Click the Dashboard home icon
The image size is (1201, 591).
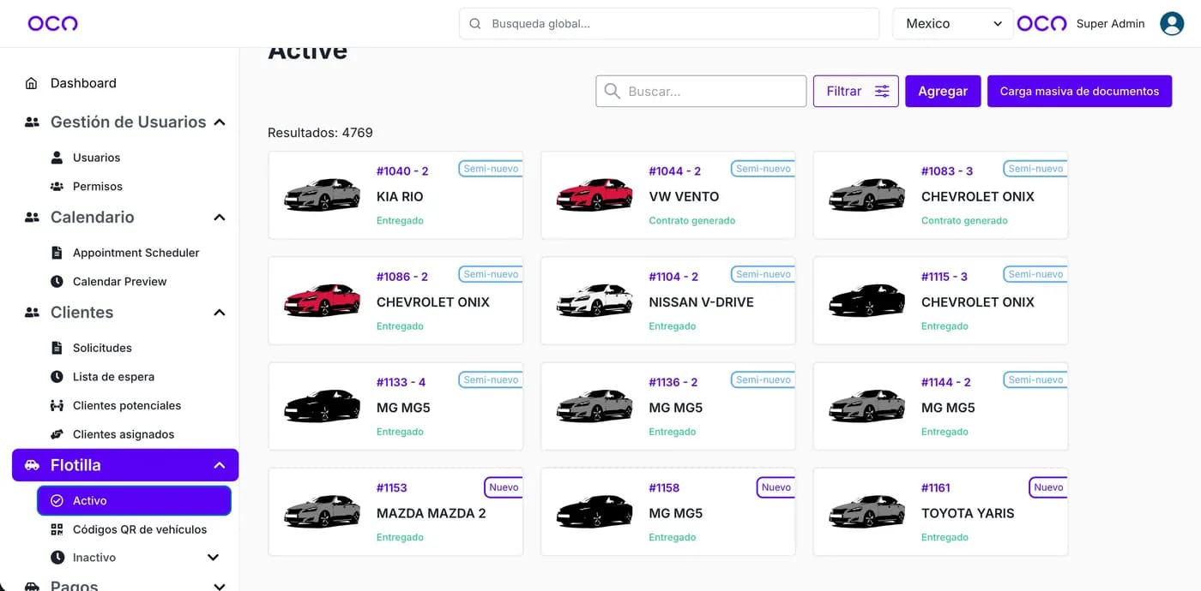coord(32,83)
